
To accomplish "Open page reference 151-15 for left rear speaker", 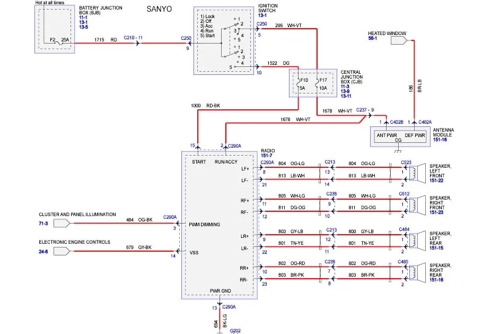I will (436, 248).
